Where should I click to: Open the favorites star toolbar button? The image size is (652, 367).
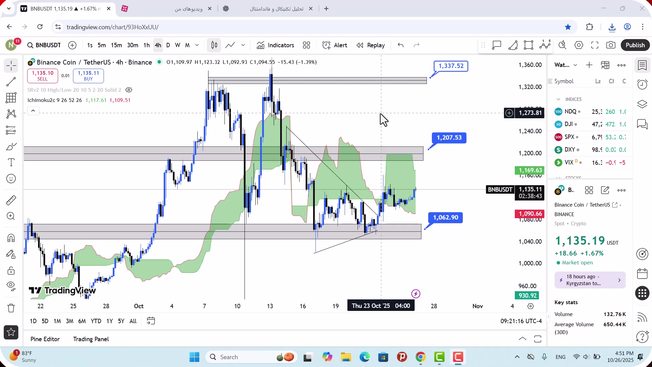coord(11,332)
